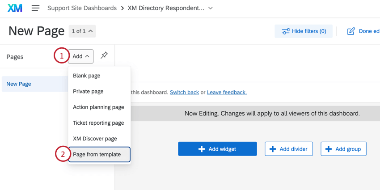Click the plus icon on Add divider
Screen dimensions: 380x190
coord(273,149)
